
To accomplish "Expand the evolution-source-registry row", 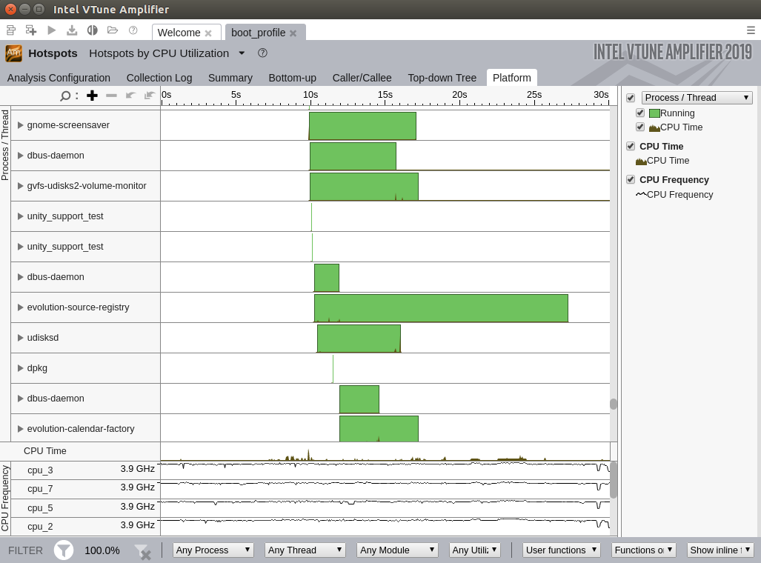I will click(x=21, y=307).
